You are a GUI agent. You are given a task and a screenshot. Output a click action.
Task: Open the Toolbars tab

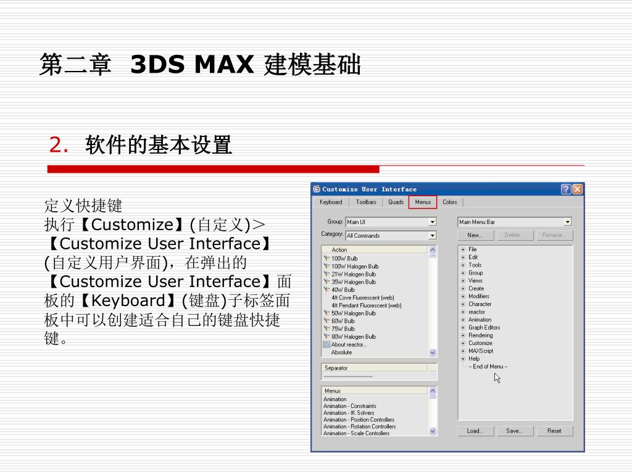coord(366,202)
